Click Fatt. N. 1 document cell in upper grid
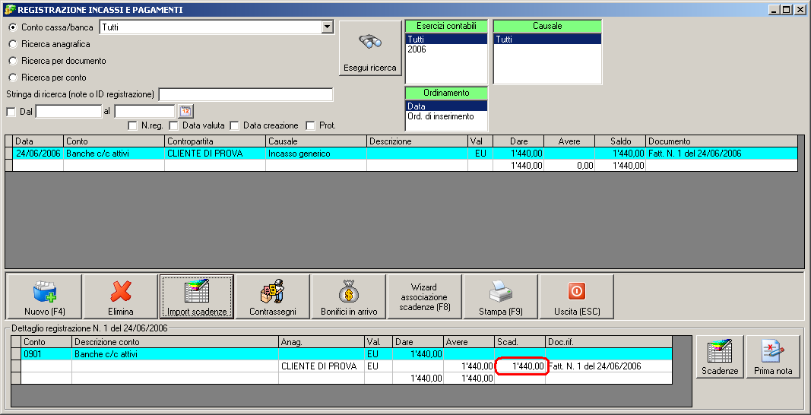The width and height of the screenshot is (811, 415). pos(722,154)
